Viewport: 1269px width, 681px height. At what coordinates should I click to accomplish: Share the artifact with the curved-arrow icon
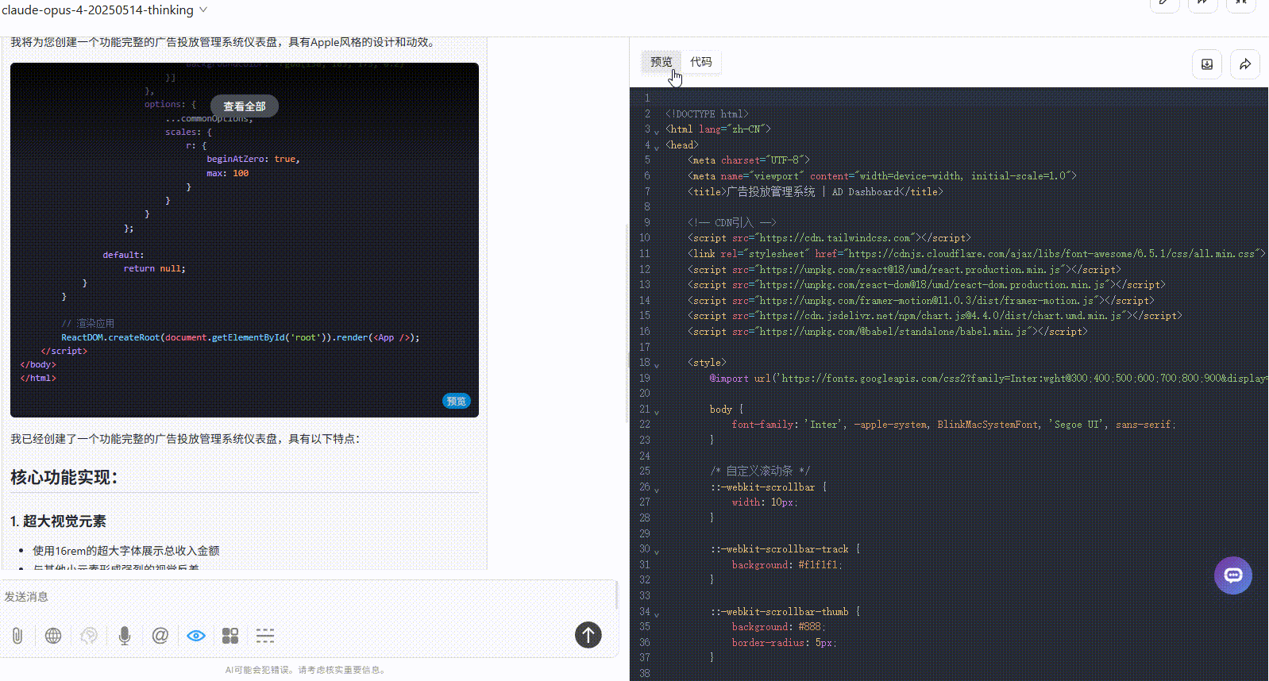[1245, 64]
